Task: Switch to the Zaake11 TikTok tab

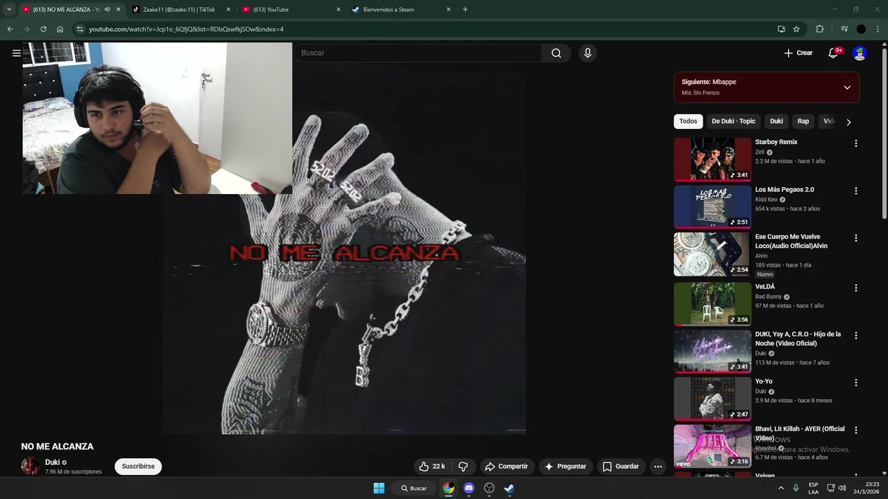Action: point(179,10)
